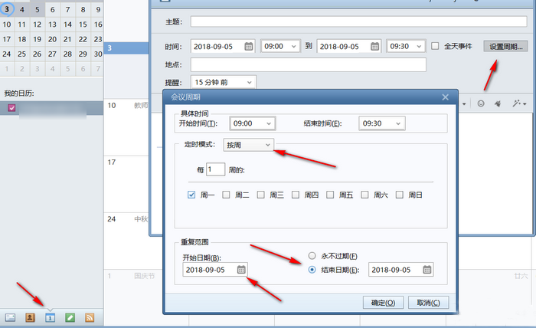Open calendar picker for recurrence start date

point(241,270)
